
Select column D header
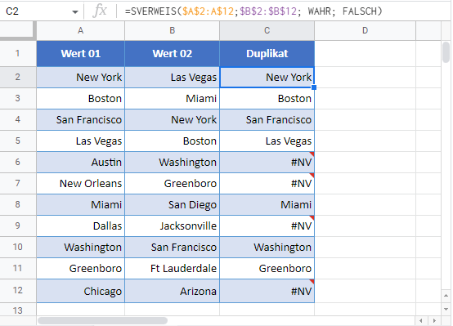(366, 30)
